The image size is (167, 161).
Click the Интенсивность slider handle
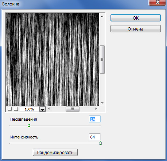pos(100,143)
